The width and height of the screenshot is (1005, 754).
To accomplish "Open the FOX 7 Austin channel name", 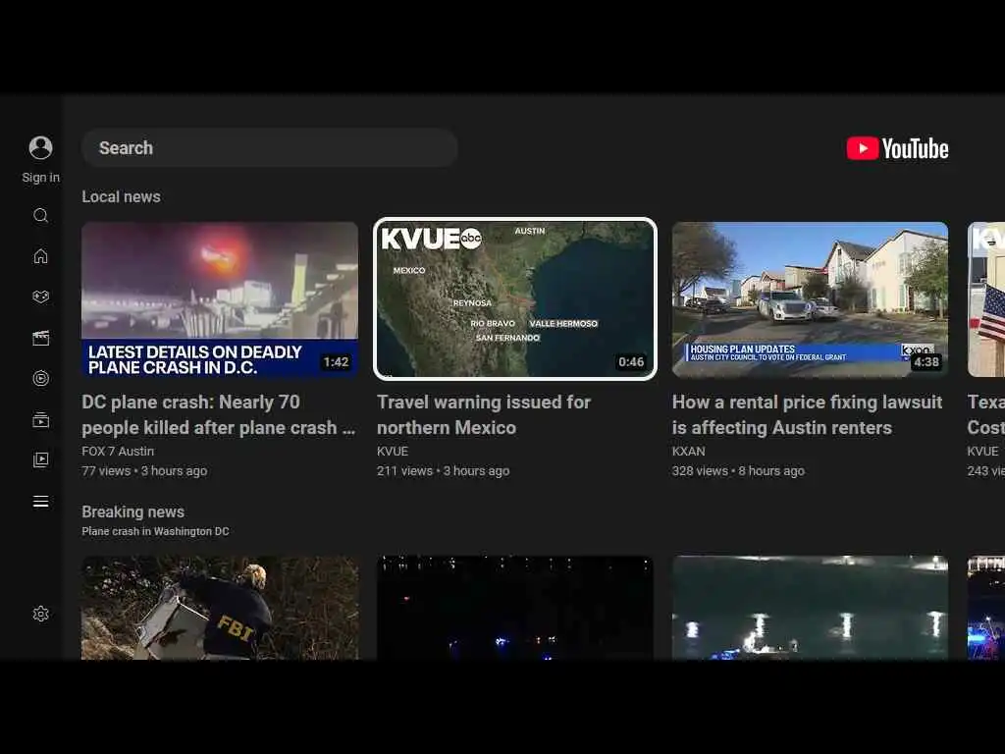I will coord(118,452).
